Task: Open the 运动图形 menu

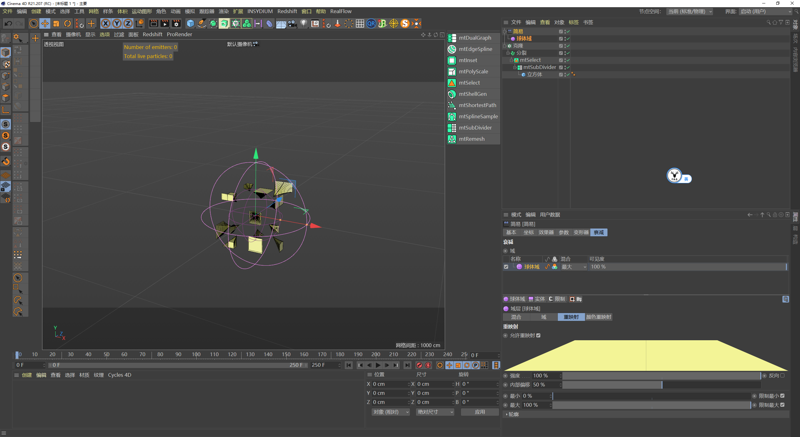Action: pyautogui.click(x=142, y=12)
